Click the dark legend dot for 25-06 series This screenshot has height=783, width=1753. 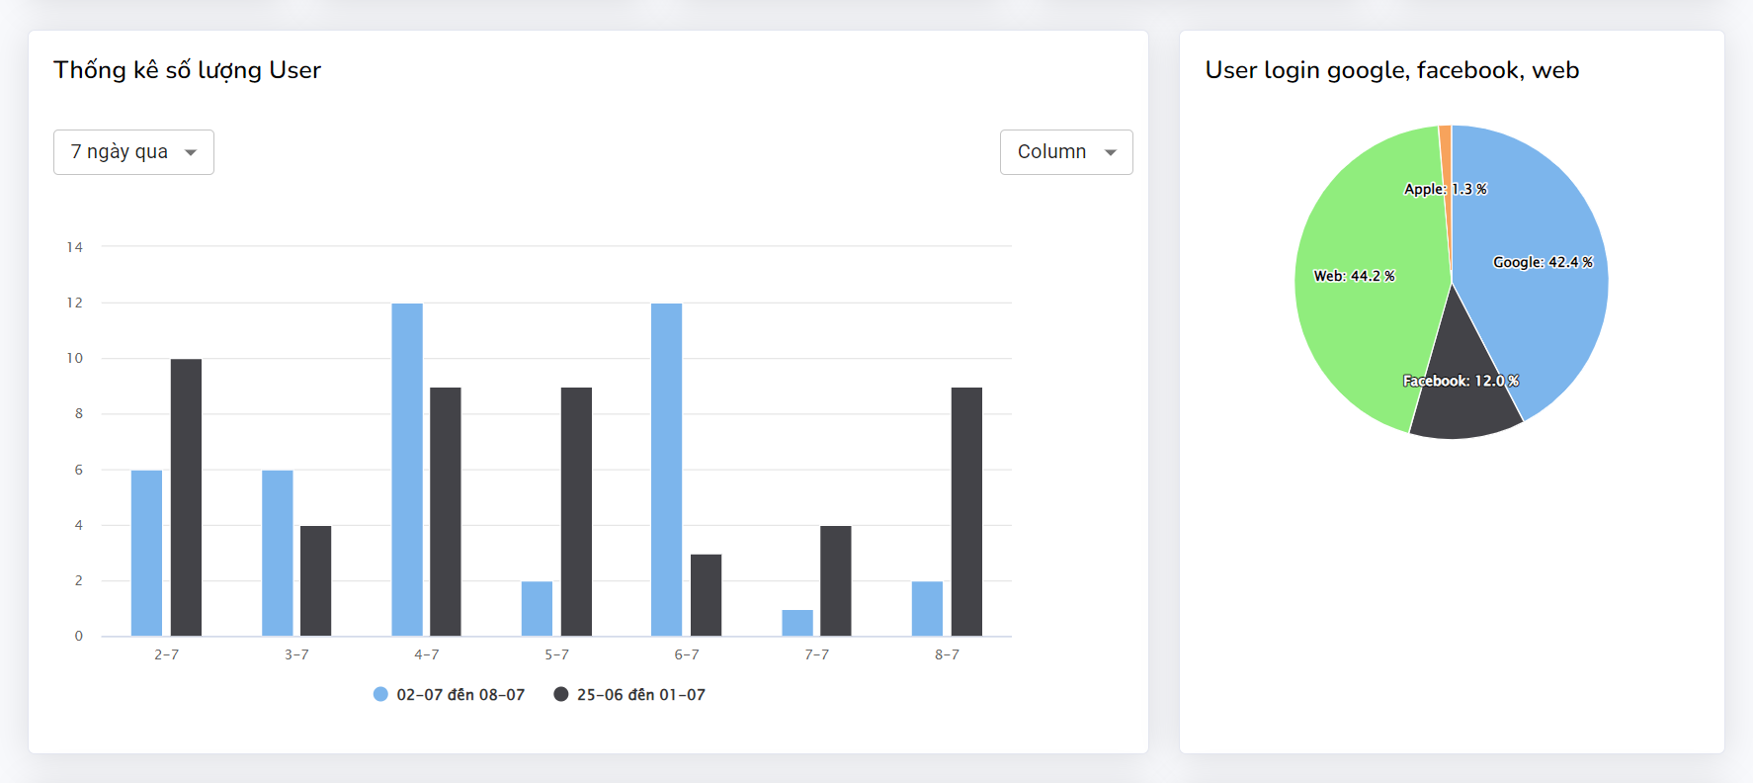(x=561, y=695)
